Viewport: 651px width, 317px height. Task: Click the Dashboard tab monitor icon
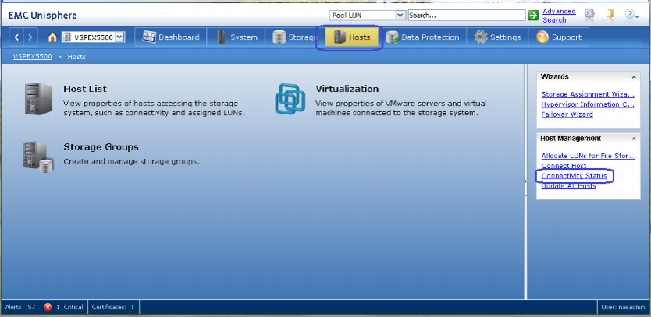tap(148, 37)
